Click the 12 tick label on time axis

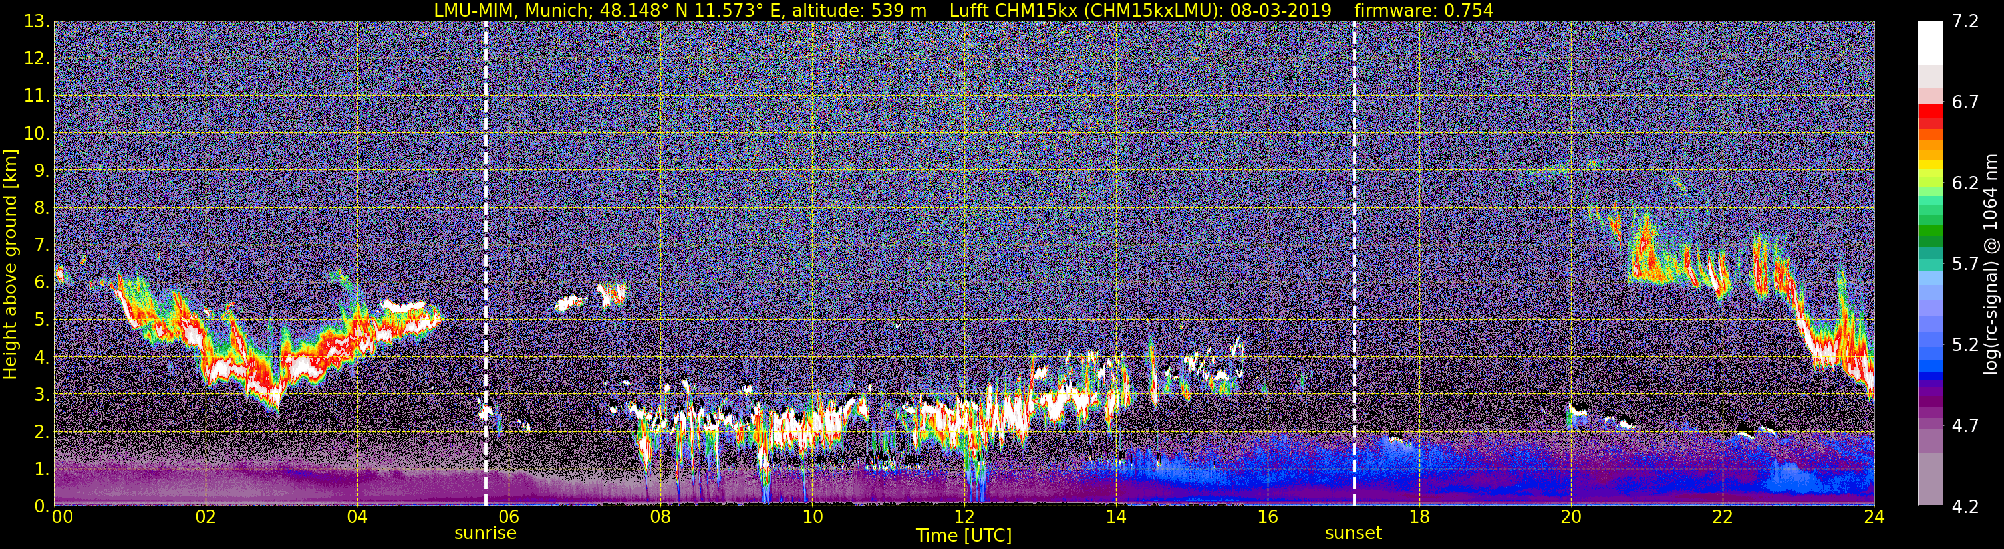[964, 517]
